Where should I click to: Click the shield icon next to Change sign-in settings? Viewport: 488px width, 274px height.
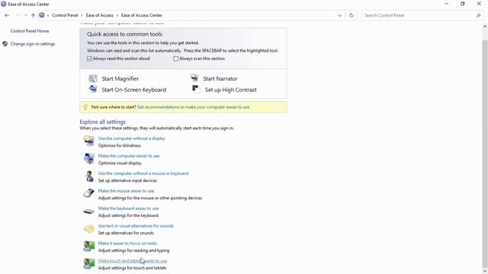pos(5,44)
